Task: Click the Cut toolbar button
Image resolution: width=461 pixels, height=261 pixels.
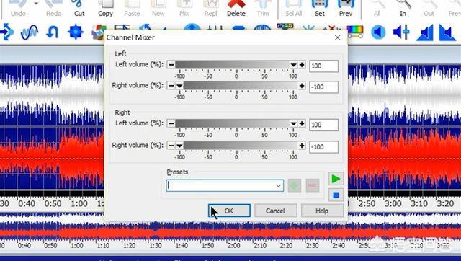Action: coord(79,9)
